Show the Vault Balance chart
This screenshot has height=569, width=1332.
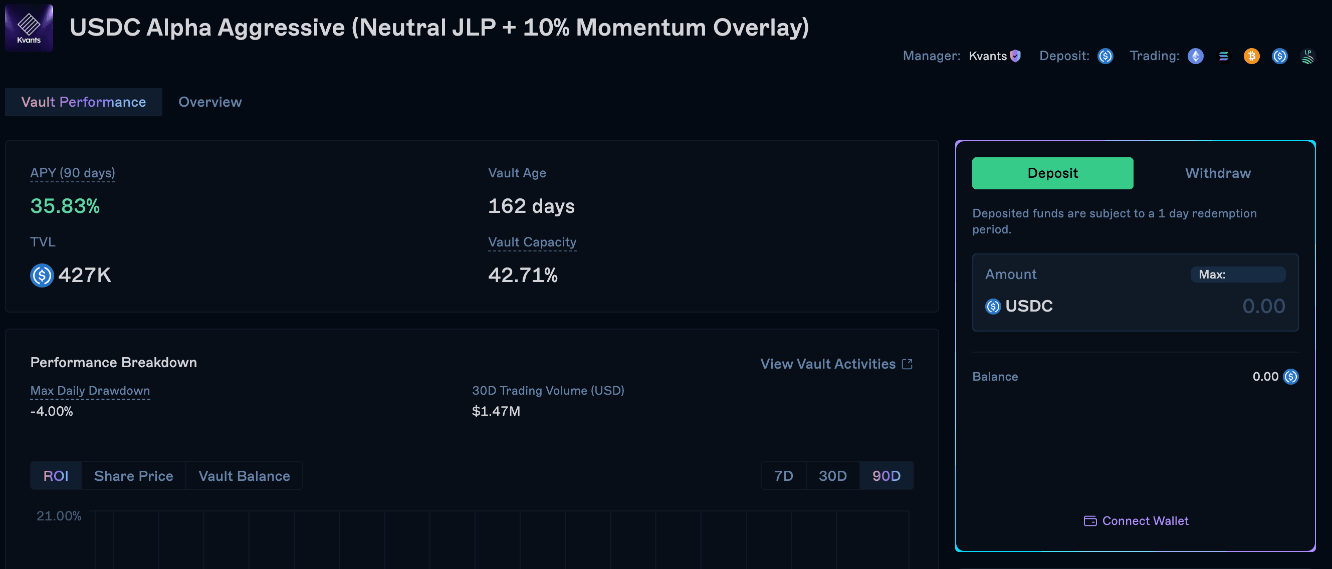coord(244,476)
